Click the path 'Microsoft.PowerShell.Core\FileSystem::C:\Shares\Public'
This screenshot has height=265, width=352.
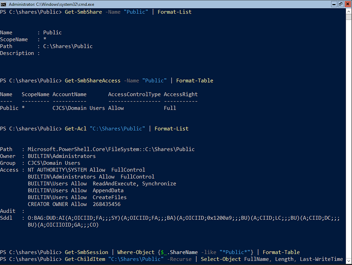tap(111, 149)
